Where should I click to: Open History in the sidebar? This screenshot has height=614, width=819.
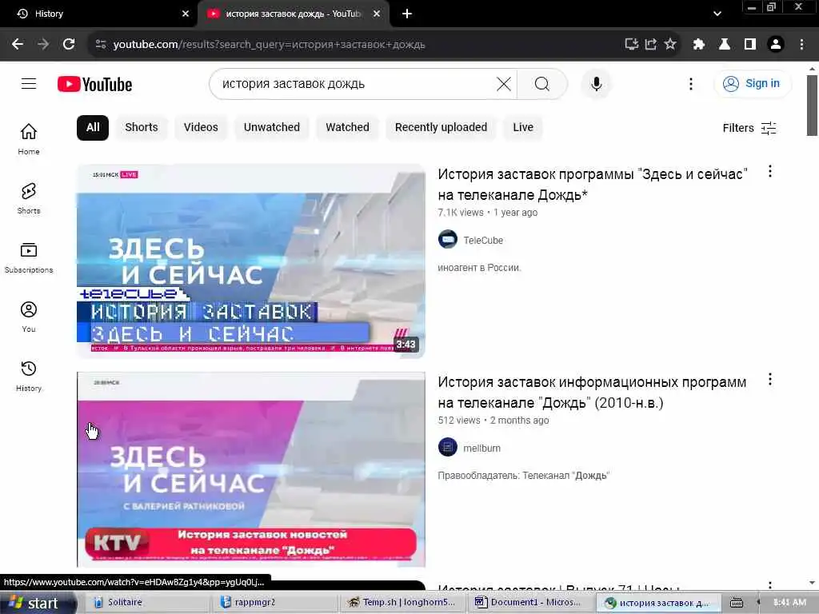pyautogui.click(x=29, y=376)
